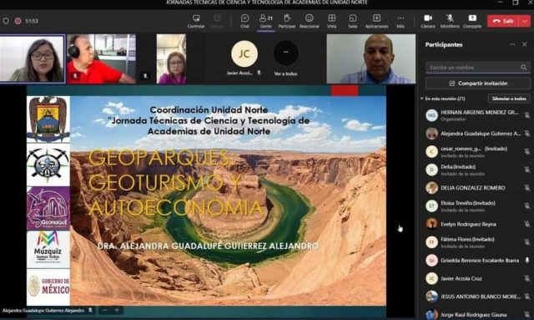
Task: Open the Chat panel
Action: 244,21
